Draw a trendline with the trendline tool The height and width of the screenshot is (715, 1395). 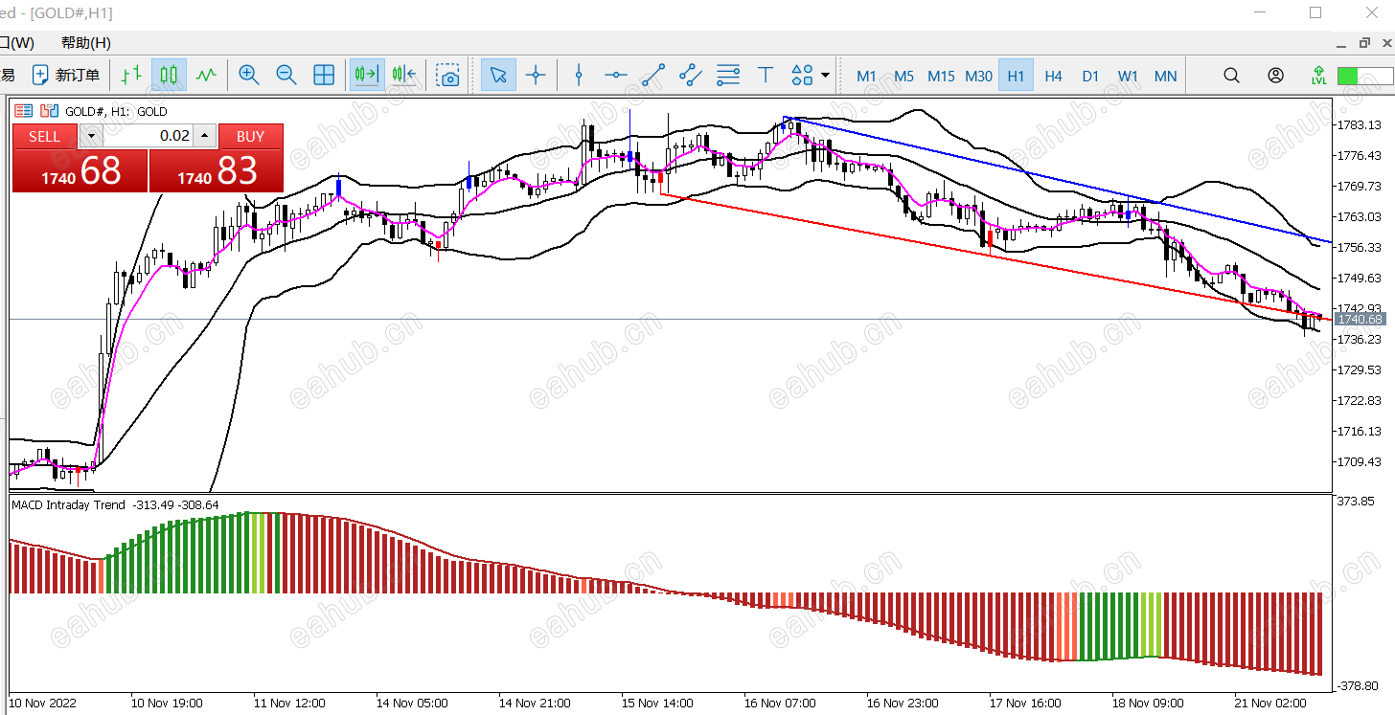pos(653,75)
